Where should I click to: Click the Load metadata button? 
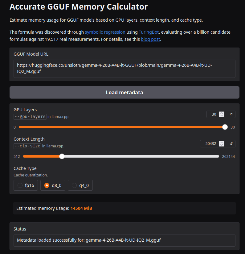124,92
